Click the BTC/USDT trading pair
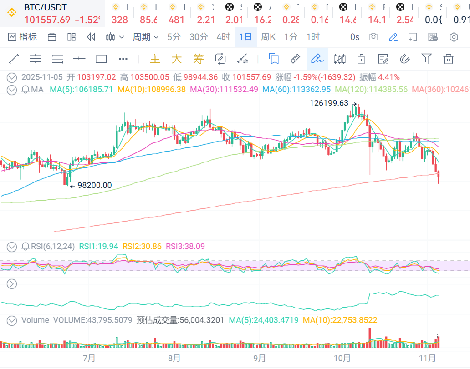Screen dimensions: 470x369 click(x=46, y=7)
